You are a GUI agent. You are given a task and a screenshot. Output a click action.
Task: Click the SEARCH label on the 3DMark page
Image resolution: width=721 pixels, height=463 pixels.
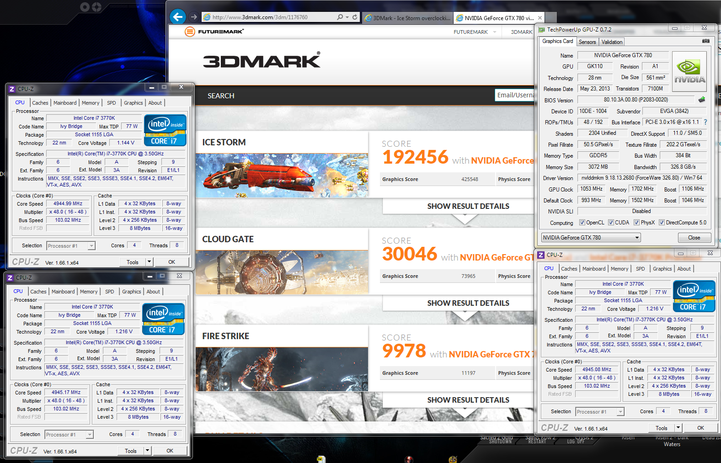(221, 96)
